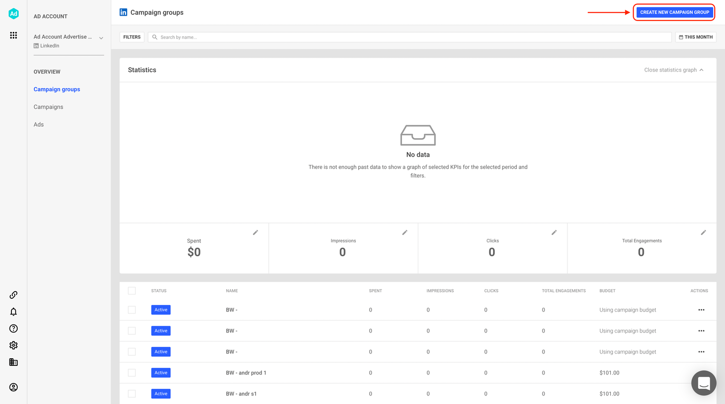Click the Overview section label in sidebar

(47, 72)
